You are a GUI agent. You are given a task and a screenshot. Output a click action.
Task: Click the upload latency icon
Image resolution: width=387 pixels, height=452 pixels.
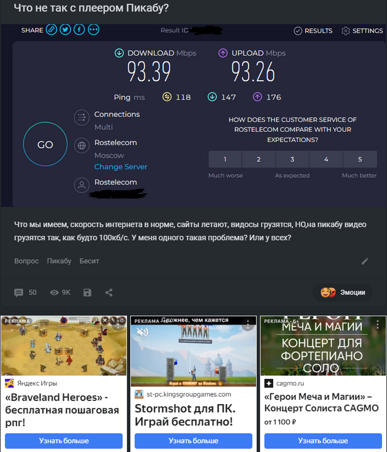[x=257, y=97]
